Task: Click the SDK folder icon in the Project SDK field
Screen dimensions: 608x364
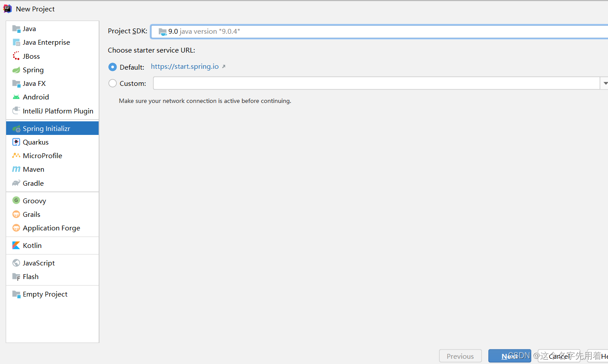Action: 163,32
